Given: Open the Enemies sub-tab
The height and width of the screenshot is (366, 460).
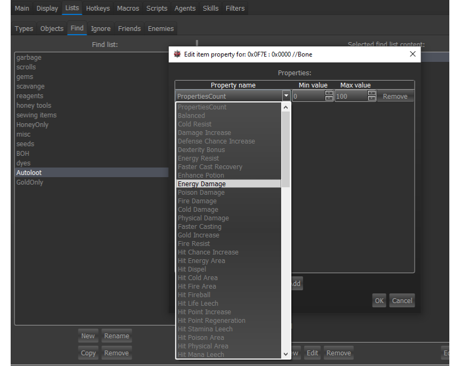Looking at the screenshot, I should (161, 28).
